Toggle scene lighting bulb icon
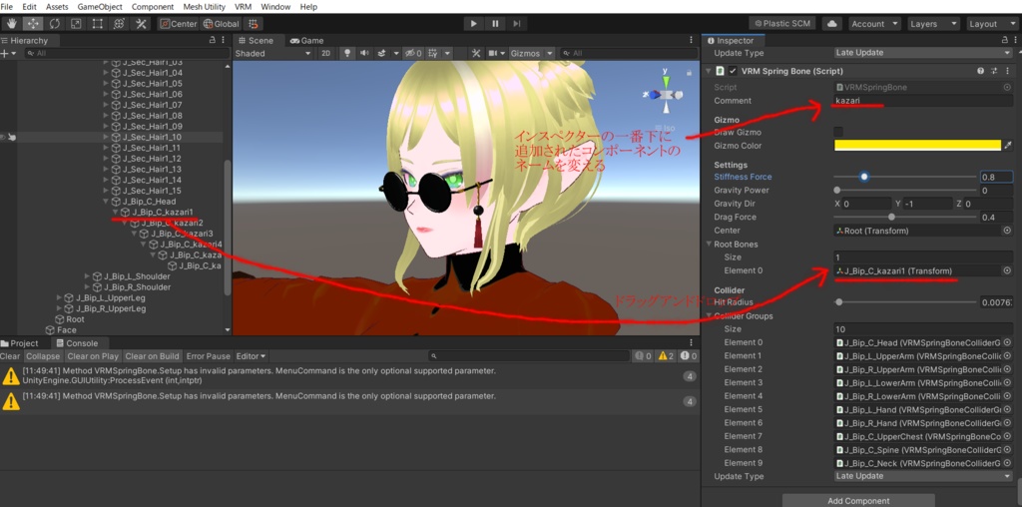 pyautogui.click(x=347, y=54)
